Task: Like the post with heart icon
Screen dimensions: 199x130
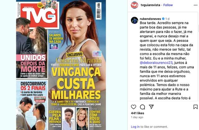Action: pos(133,107)
